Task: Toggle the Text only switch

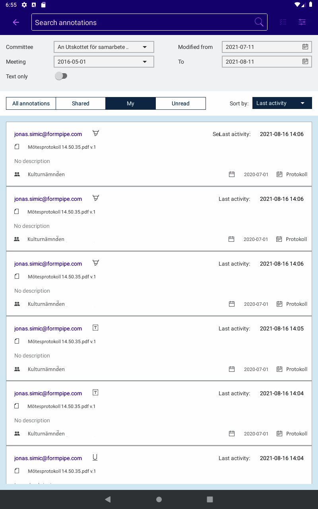Action: point(61,76)
